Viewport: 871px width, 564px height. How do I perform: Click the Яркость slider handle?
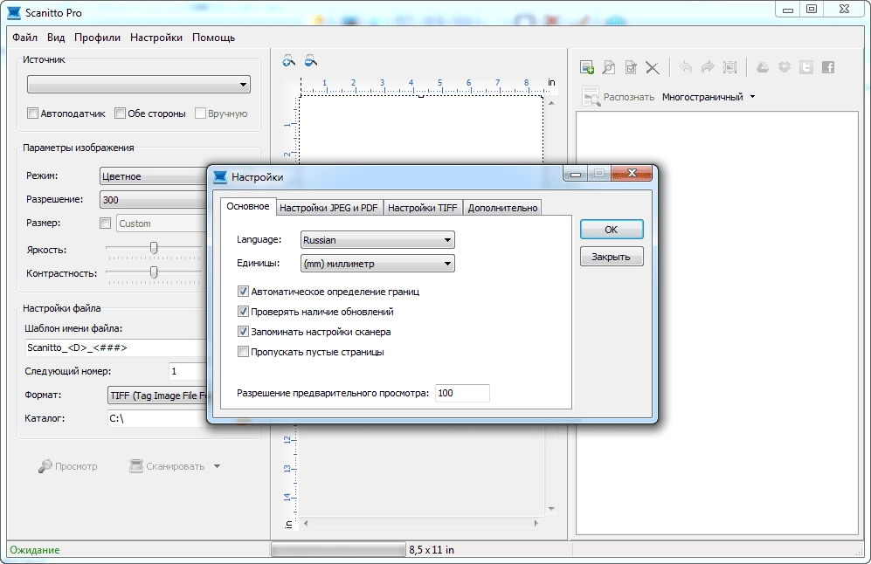(x=154, y=248)
